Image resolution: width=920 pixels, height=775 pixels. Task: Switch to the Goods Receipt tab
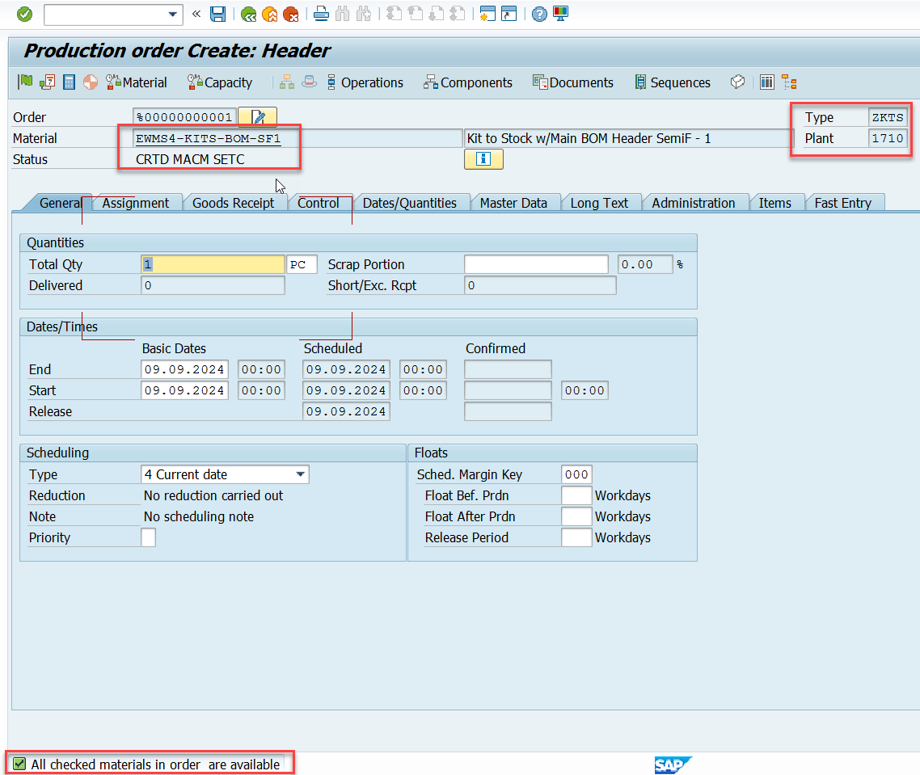click(233, 203)
